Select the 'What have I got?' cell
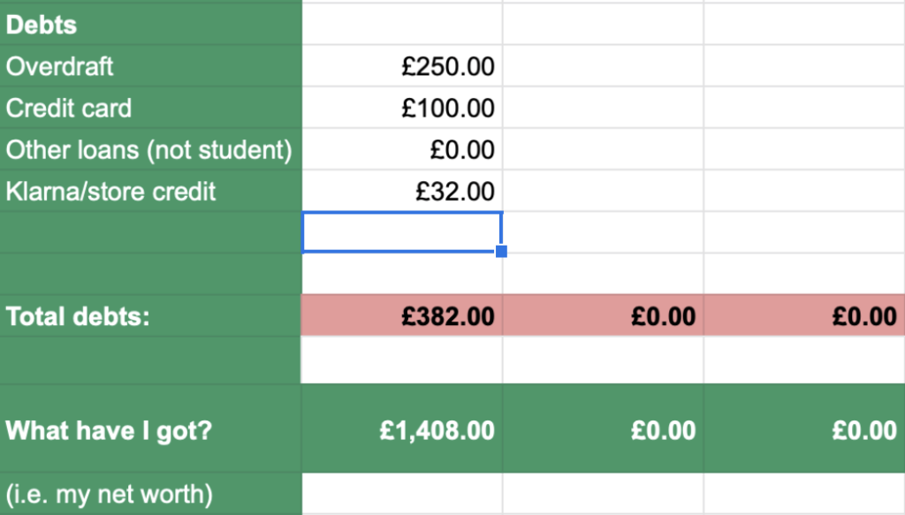The image size is (905, 515). 150,429
